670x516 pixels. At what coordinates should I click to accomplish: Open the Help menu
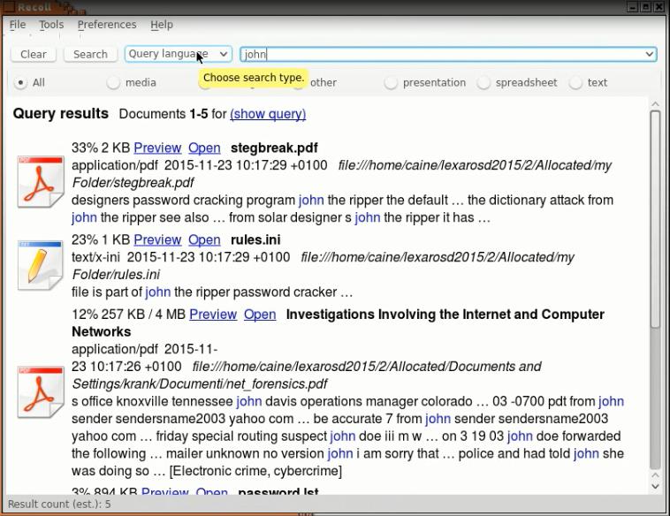[162, 25]
